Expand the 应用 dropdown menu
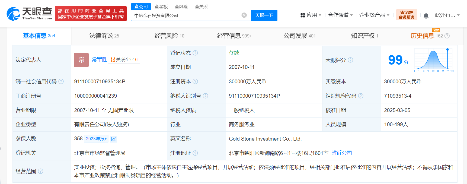This screenshot has height=184, width=467. [311, 15]
